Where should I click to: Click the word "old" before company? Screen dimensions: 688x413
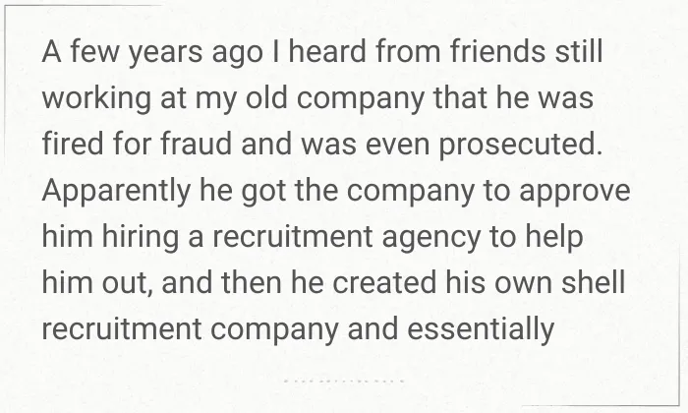266,97
